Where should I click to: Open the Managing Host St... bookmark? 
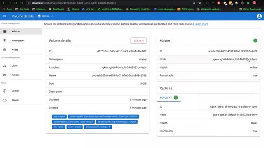[x=138, y=9]
